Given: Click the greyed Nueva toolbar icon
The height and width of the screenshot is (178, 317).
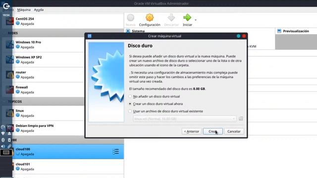Looking at the screenshot, I should point(131,18).
